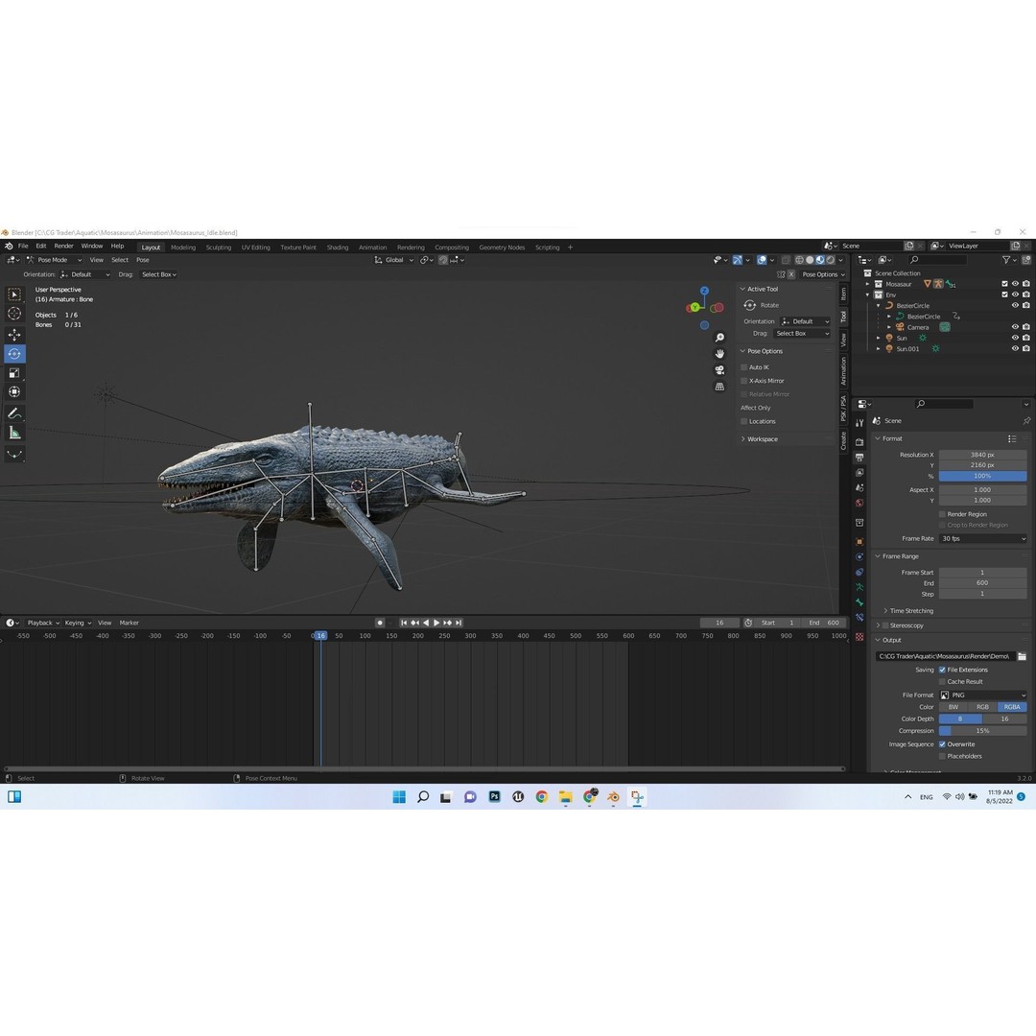Set color depth to 16
The width and height of the screenshot is (1036, 1036).
[1004, 719]
